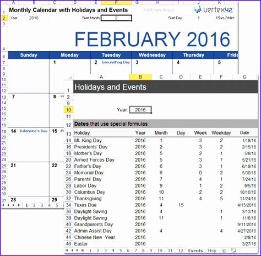Select column G header in Events sheet

(x=244, y=77)
